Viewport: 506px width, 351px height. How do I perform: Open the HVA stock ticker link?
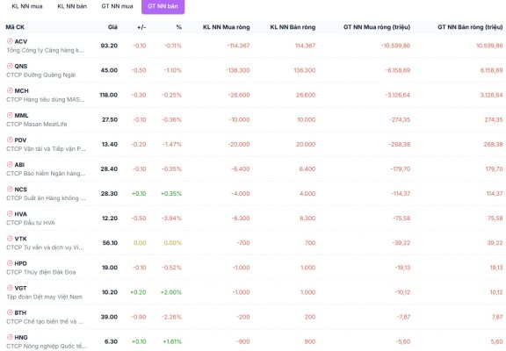coord(21,214)
